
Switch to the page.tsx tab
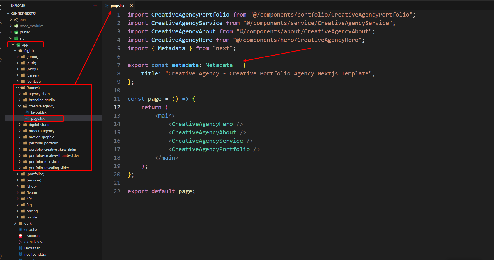(117, 6)
